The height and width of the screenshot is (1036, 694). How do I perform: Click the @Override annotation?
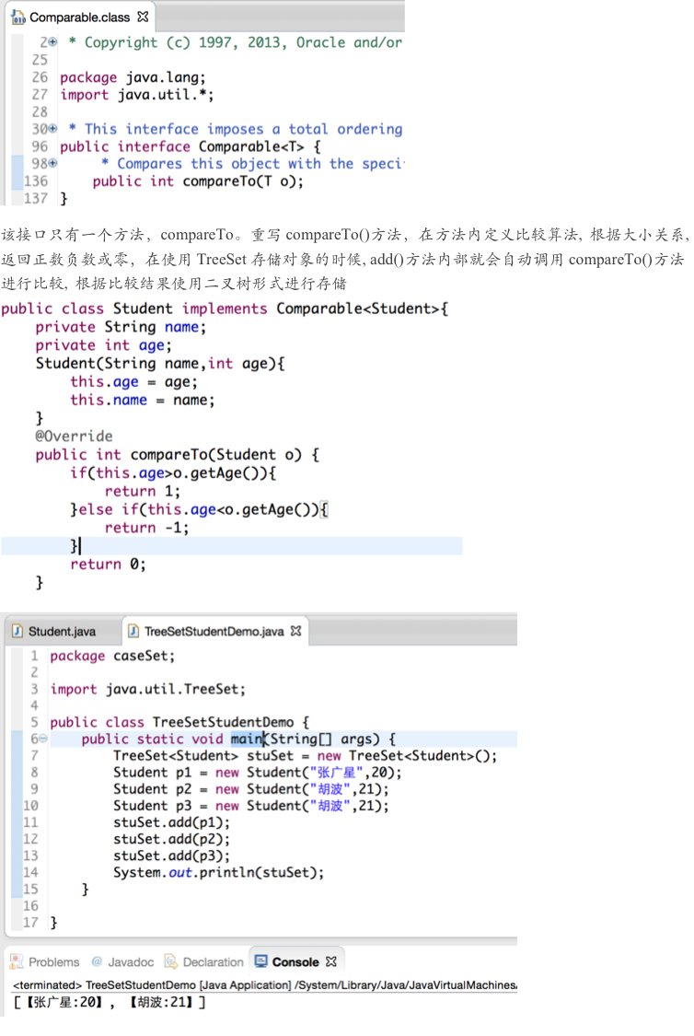click(x=74, y=437)
